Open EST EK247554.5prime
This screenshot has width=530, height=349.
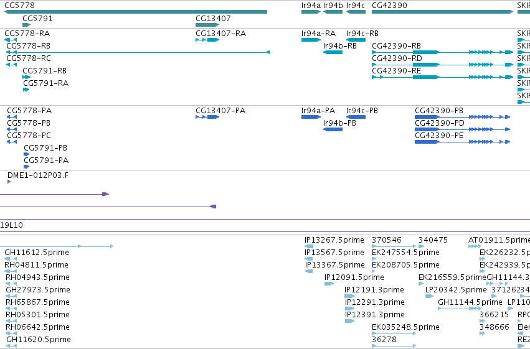pyautogui.click(x=405, y=253)
